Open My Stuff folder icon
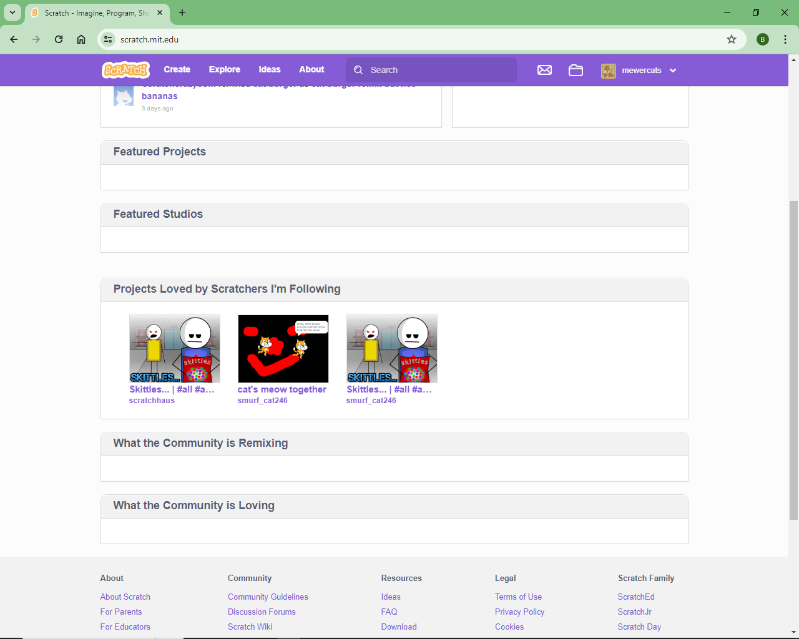Viewport: 799px width, 639px height. pos(576,70)
